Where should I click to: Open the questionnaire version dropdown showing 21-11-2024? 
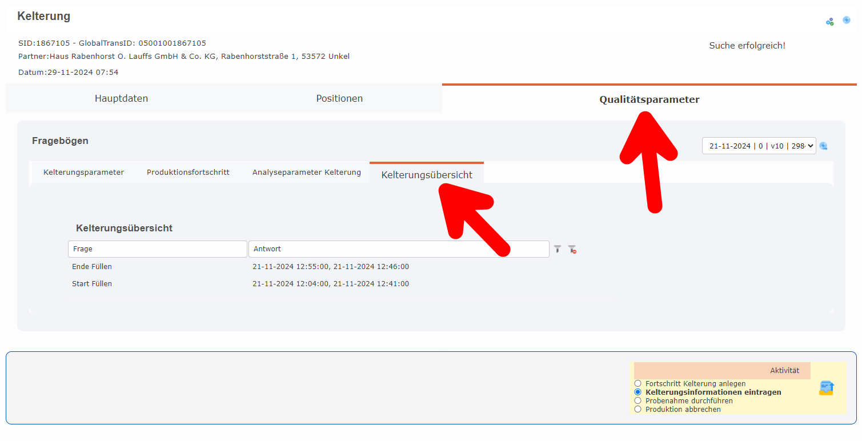759,146
